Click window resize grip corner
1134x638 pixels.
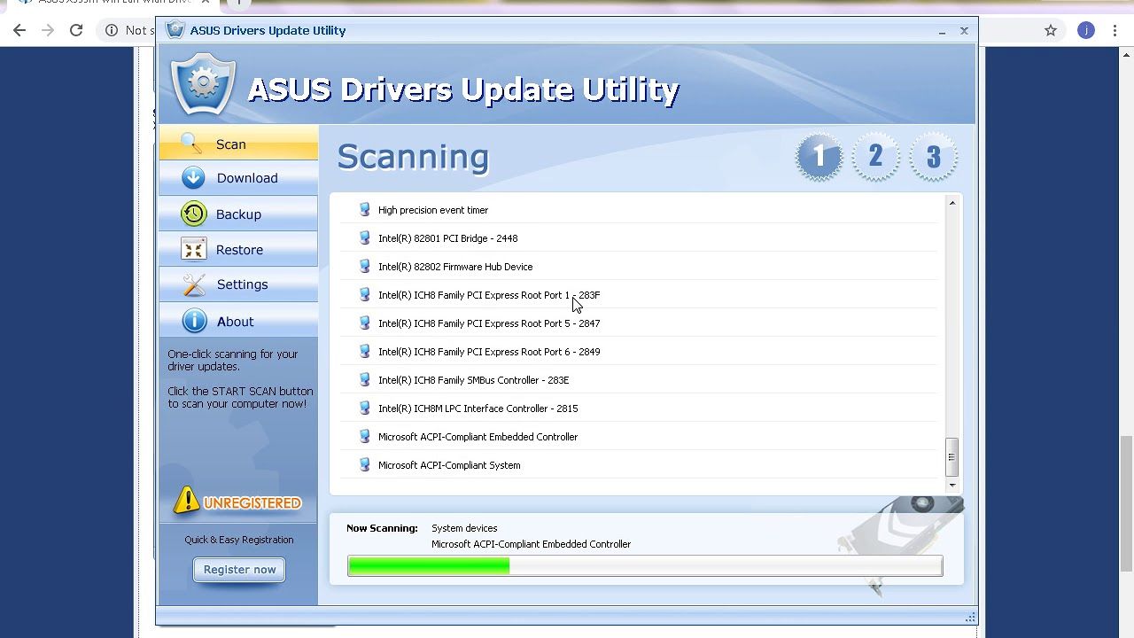pos(970,618)
